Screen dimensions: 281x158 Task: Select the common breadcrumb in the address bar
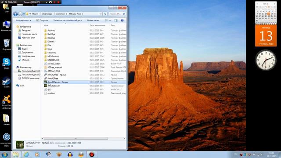[x=61, y=14]
